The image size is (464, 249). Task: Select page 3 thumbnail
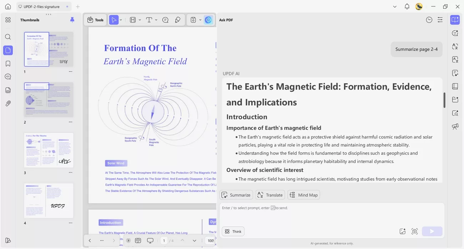49,150
